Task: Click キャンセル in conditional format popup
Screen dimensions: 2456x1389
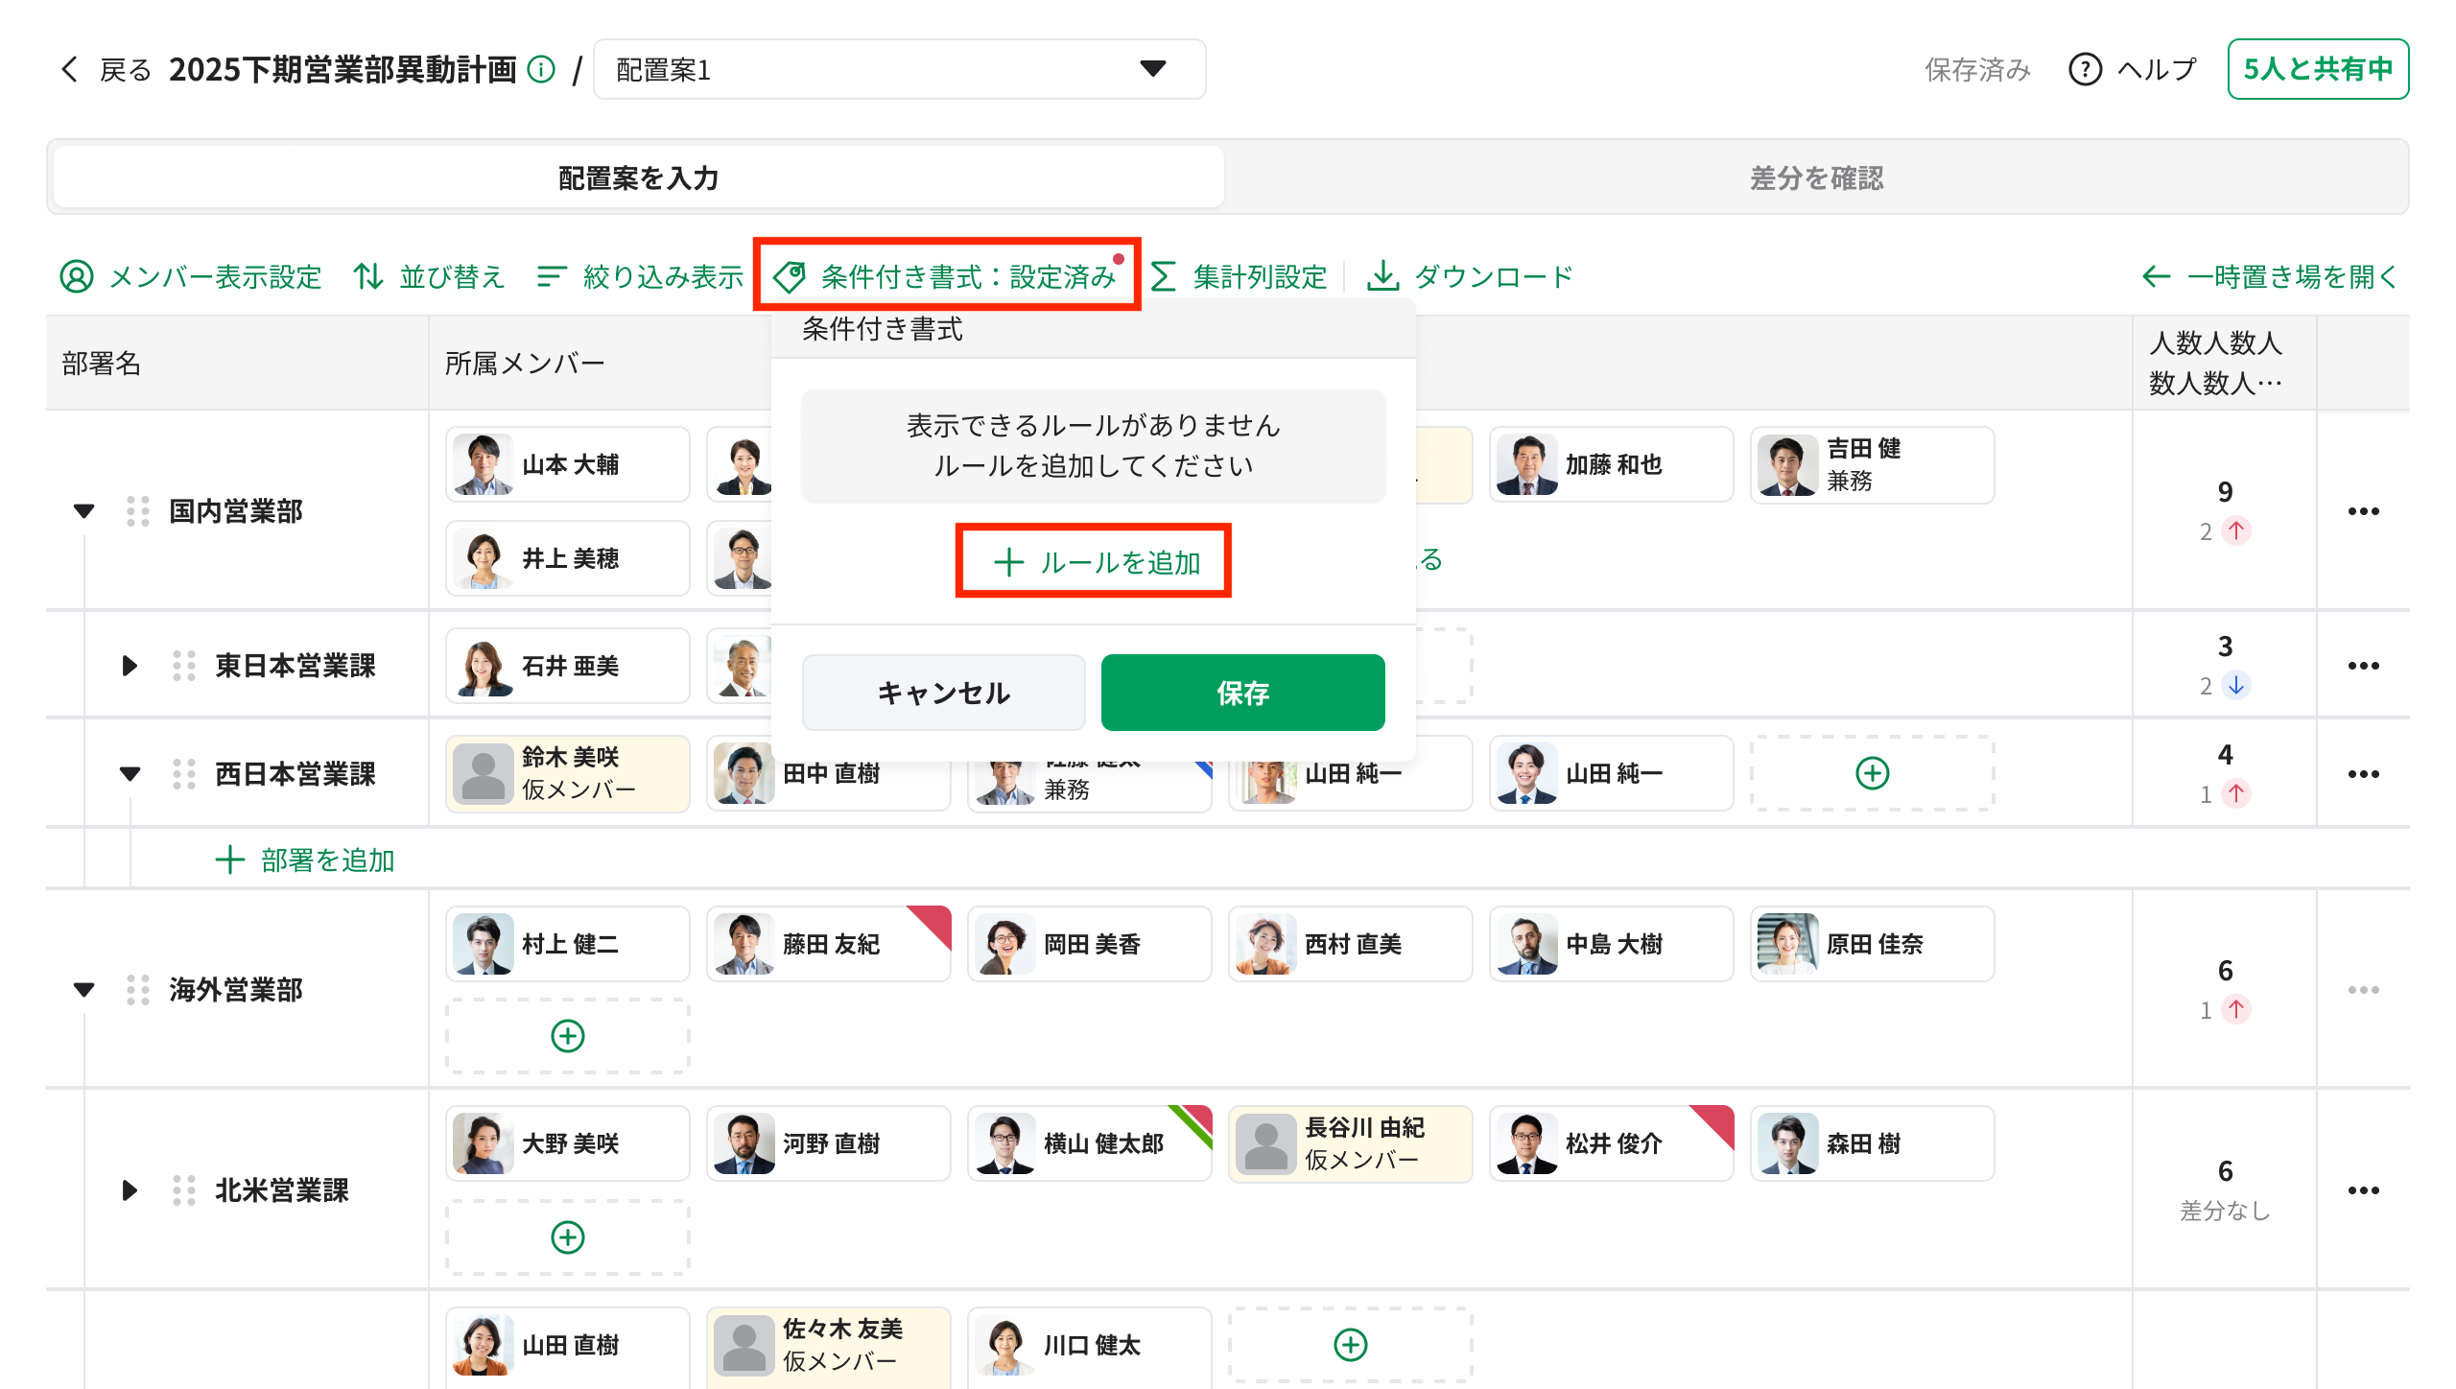Action: [943, 693]
